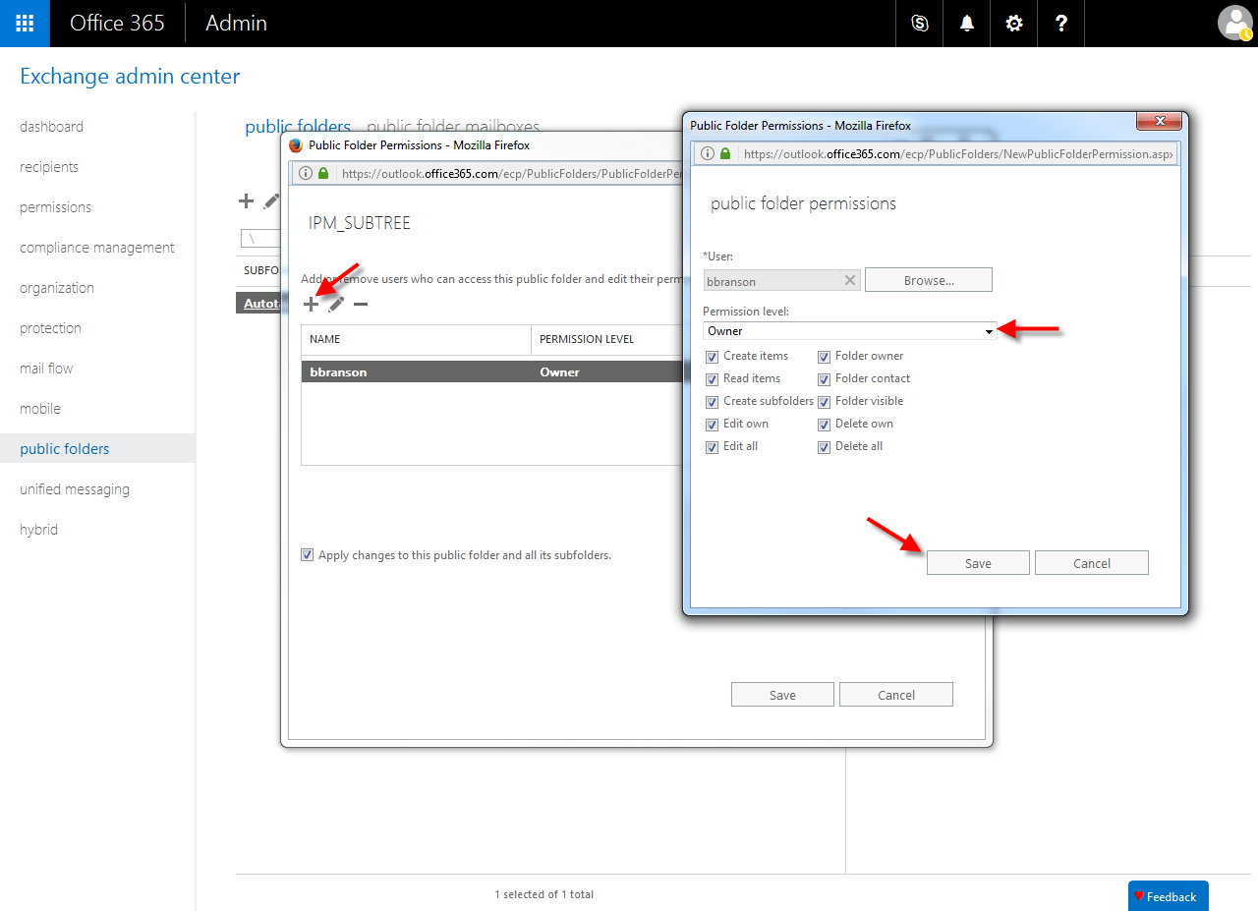Click Cancel in the IPM_SUBTREE window
Screen dimensions: 1258x911
896,695
